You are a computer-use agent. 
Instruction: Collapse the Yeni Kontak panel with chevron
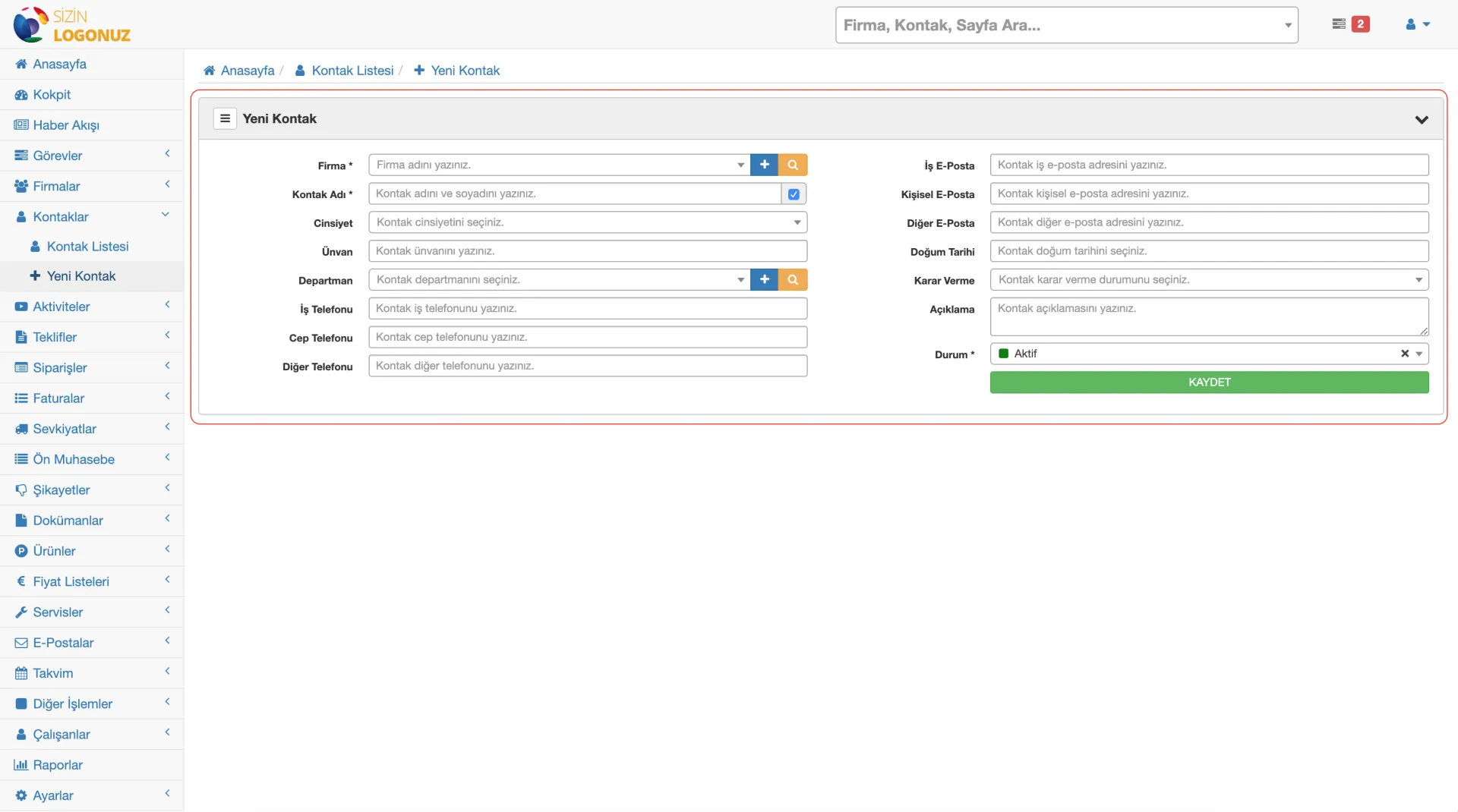[x=1423, y=119]
